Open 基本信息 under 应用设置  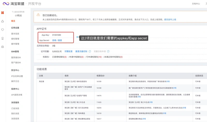[15, 34]
